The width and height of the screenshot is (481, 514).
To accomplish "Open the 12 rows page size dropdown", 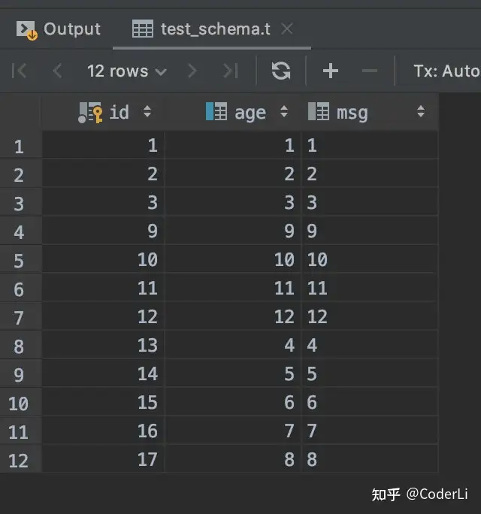I will [126, 71].
